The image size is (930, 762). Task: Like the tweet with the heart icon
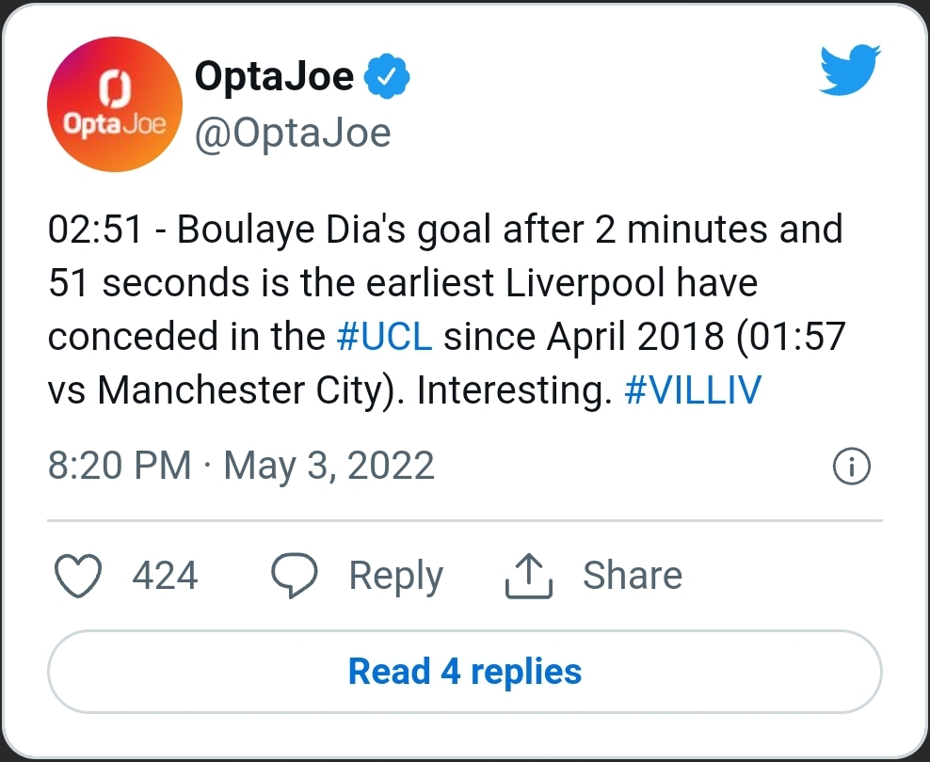click(79, 576)
